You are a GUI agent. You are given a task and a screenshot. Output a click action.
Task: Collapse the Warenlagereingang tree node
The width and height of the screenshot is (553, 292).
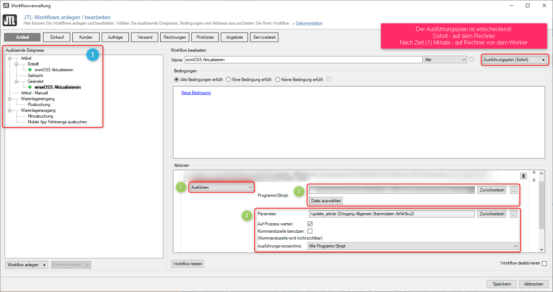click(9, 99)
